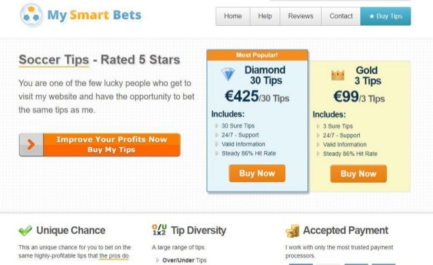Click the gold crown icon

(x=337, y=75)
